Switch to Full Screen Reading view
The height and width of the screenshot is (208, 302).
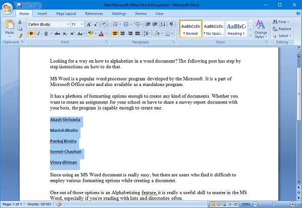[218, 204]
